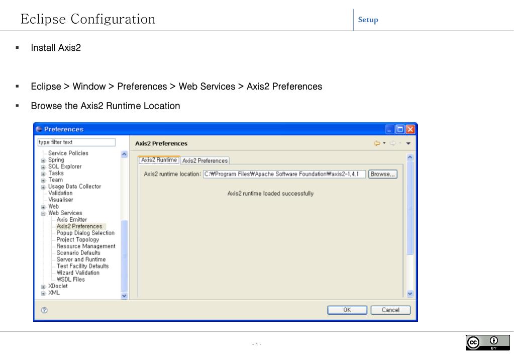
Task: Switch to the Axis2 Runtime tab
Action: (159, 160)
